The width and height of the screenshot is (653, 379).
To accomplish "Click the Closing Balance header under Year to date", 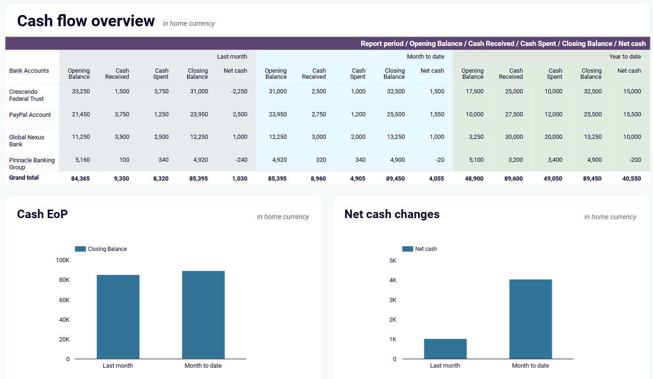I will [591, 74].
